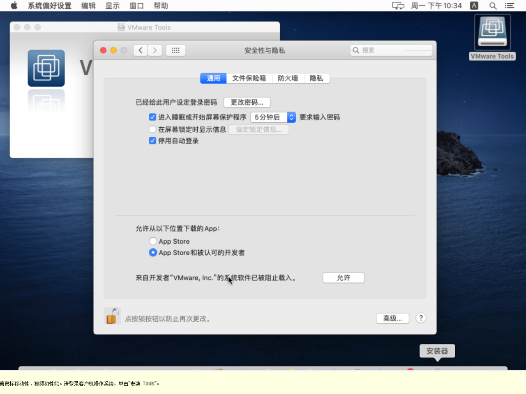Click inside the 搜索 search field
This screenshot has height=394, width=526.
click(x=390, y=50)
